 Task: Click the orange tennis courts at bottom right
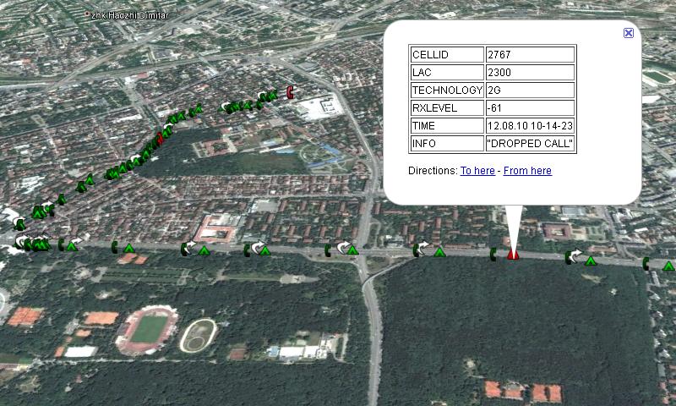pos(523,392)
